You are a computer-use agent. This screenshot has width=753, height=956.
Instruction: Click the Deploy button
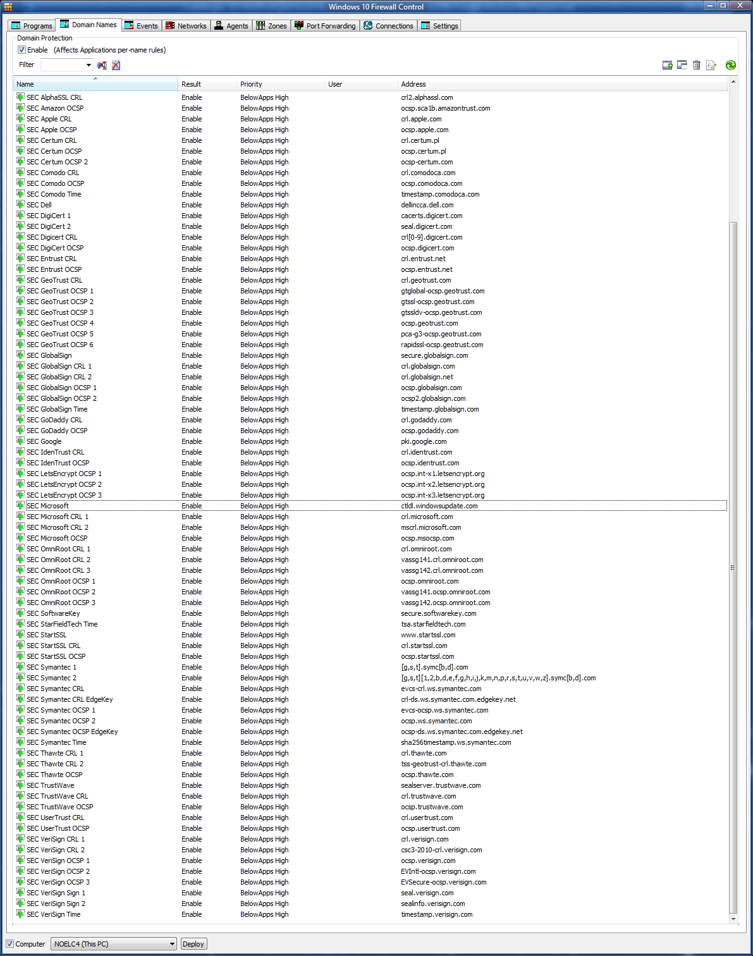tap(193, 944)
